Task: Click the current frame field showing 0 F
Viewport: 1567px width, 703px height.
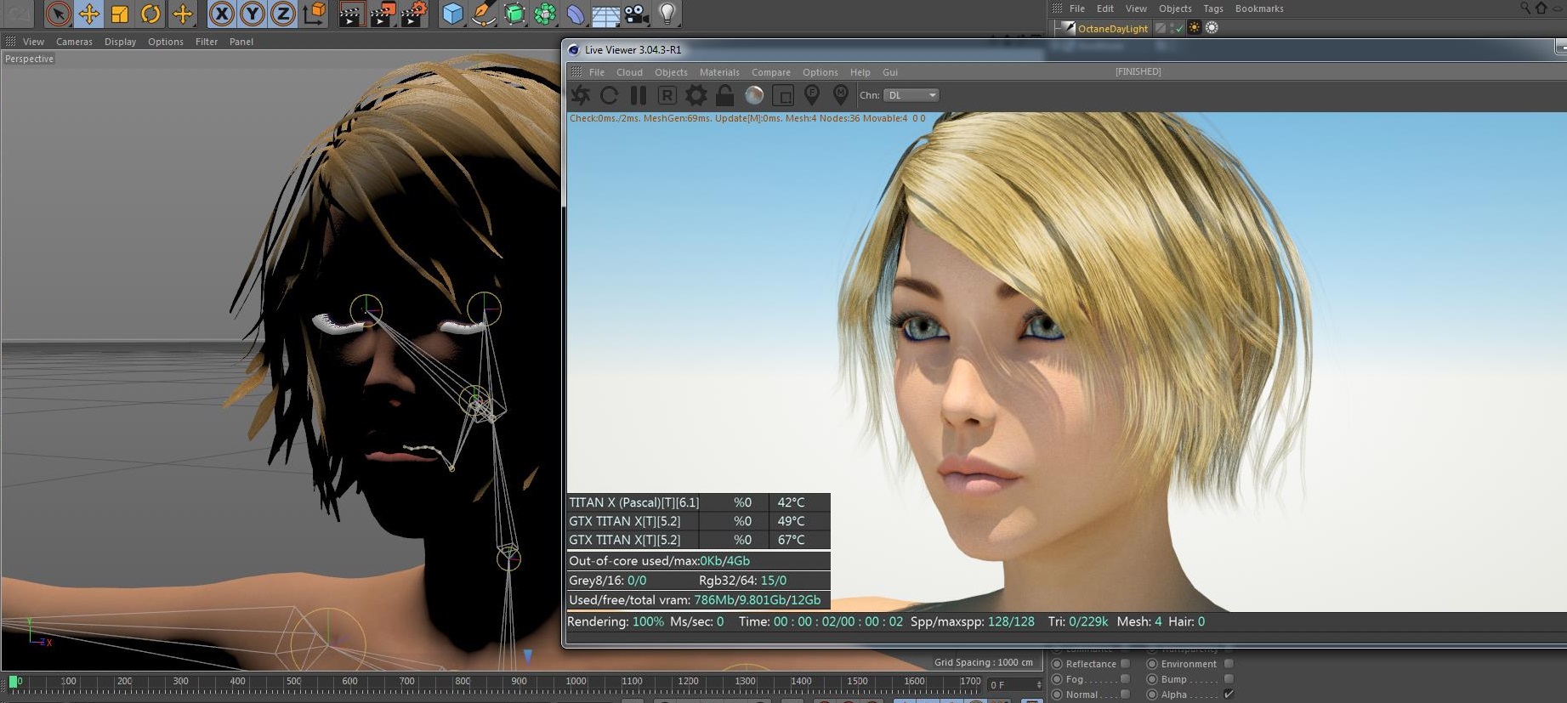Action: tap(1009, 684)
